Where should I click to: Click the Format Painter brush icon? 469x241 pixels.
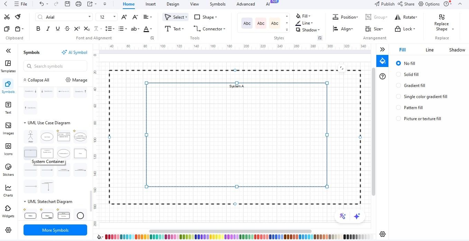[18, 17]
